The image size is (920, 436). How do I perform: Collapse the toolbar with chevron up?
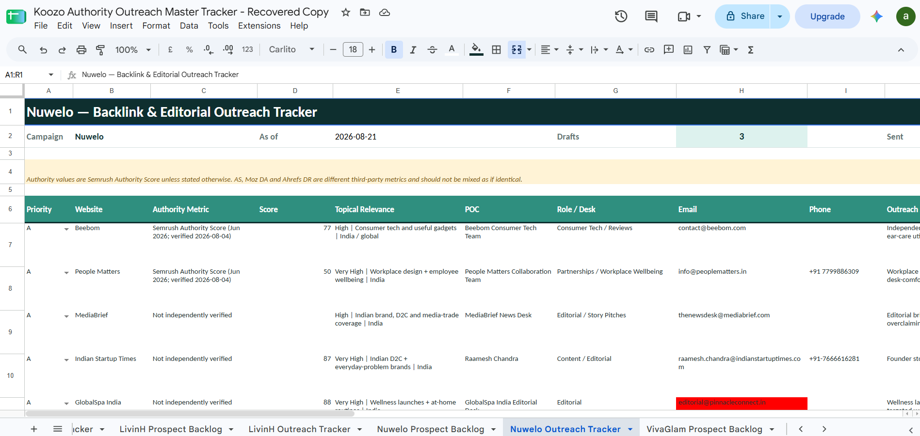tap(901, 49)
